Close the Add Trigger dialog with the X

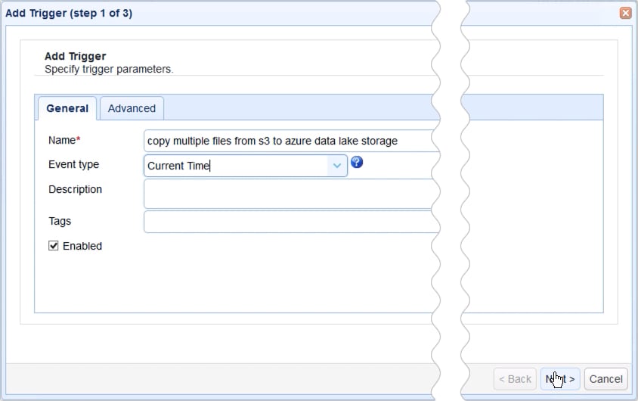point(625,13)
